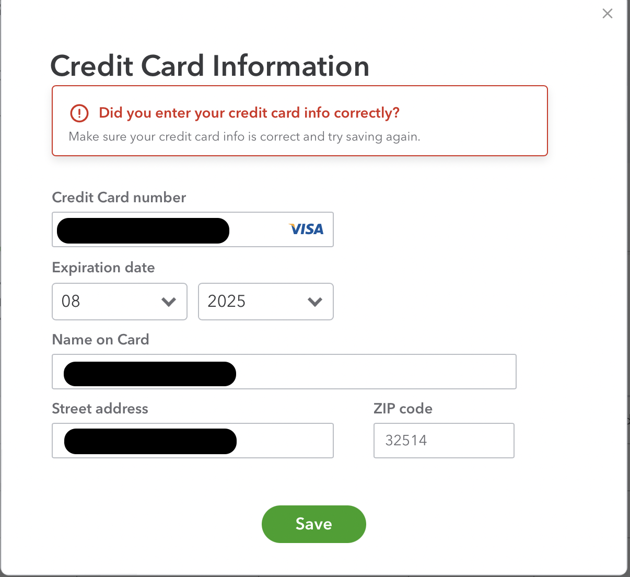The width and height of the screenshot is (630, 577).
Task: Click the 'try saving again' error description
Action: pos(244,137)
